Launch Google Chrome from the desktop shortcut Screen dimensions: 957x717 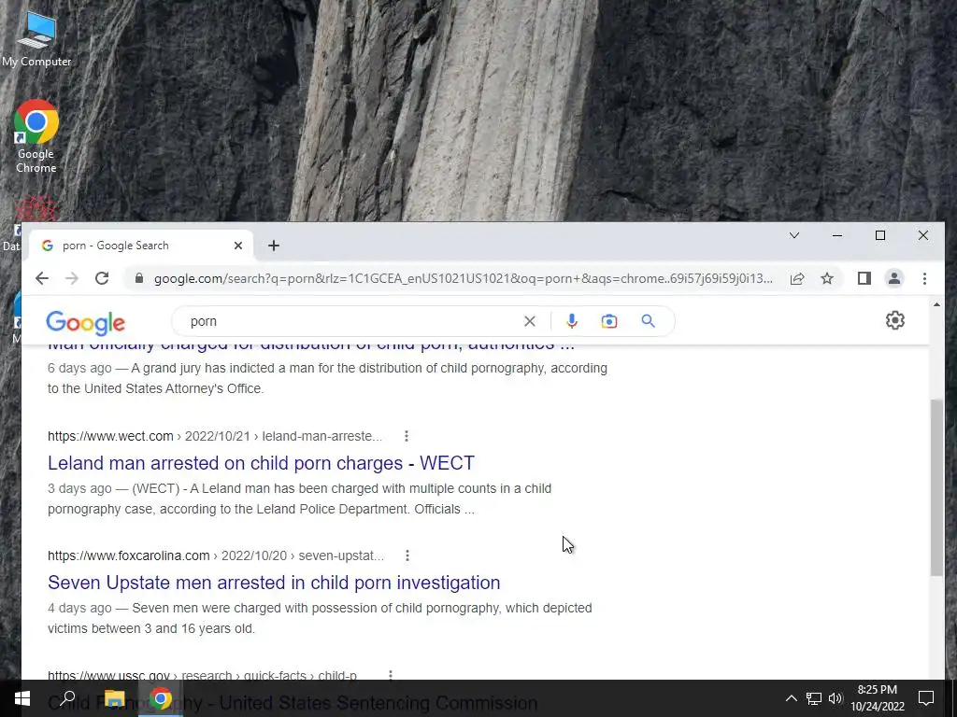click(x=36, y=136)
